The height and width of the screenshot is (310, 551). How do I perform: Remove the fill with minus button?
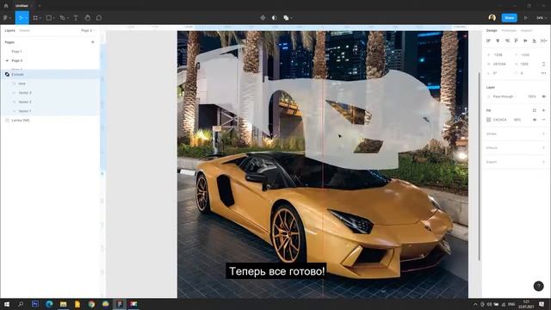(x=543, y=120)
